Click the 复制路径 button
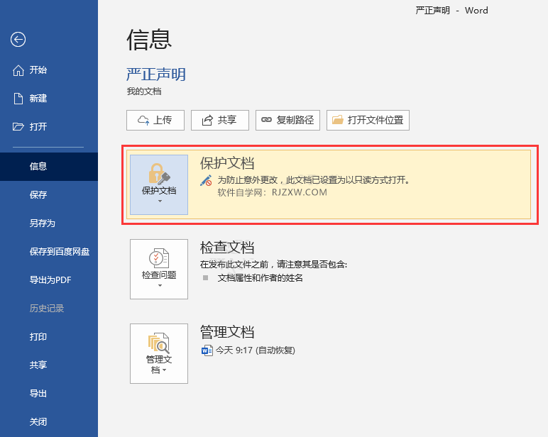548x437 pixels. pos(287,120)
